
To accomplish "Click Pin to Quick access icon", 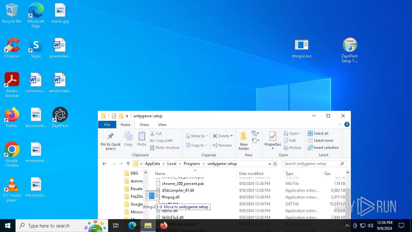I will coord(110,141).
